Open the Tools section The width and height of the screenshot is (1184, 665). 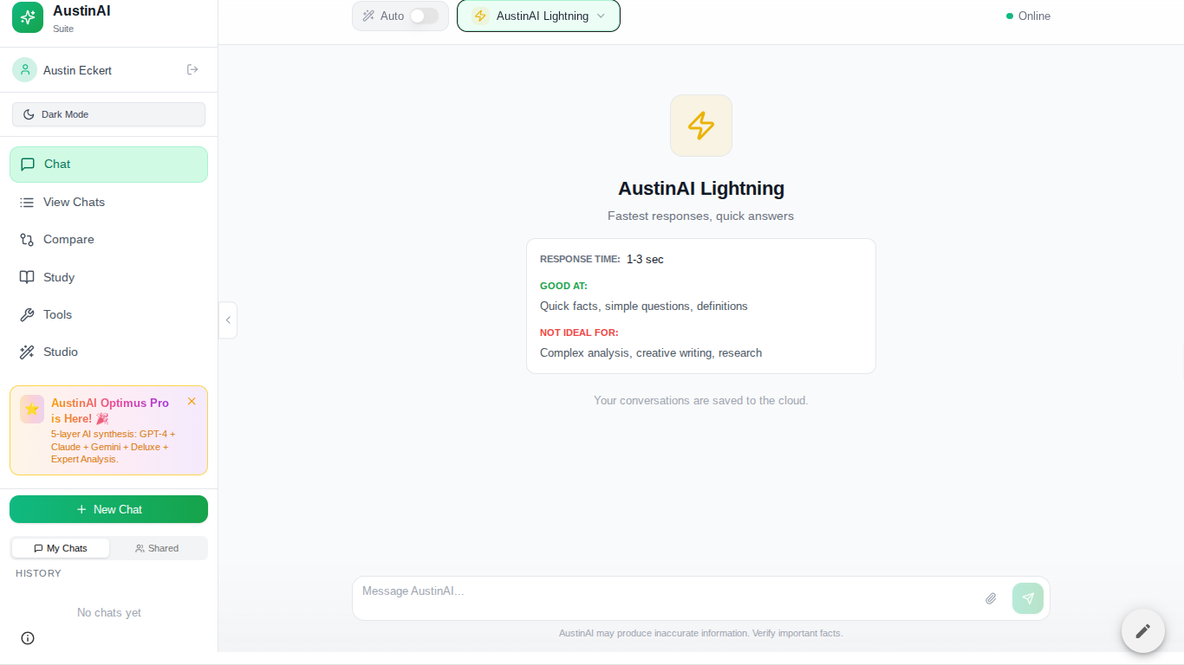click(x=108, y=314)
